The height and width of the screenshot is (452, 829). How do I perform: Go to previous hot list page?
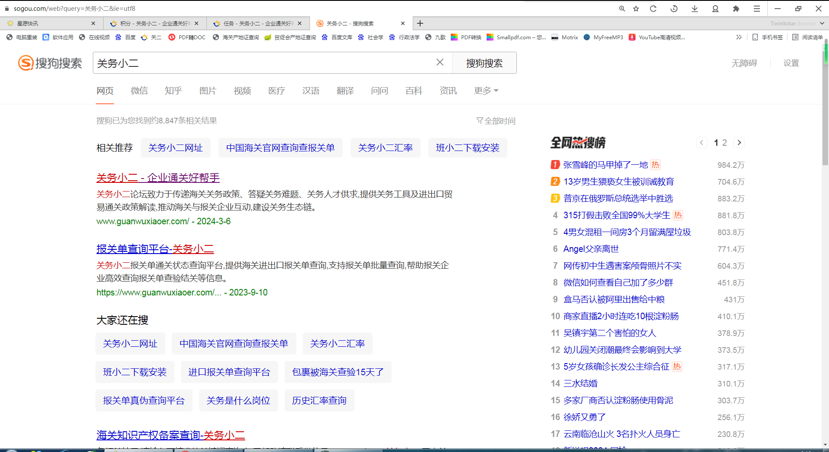702,143
